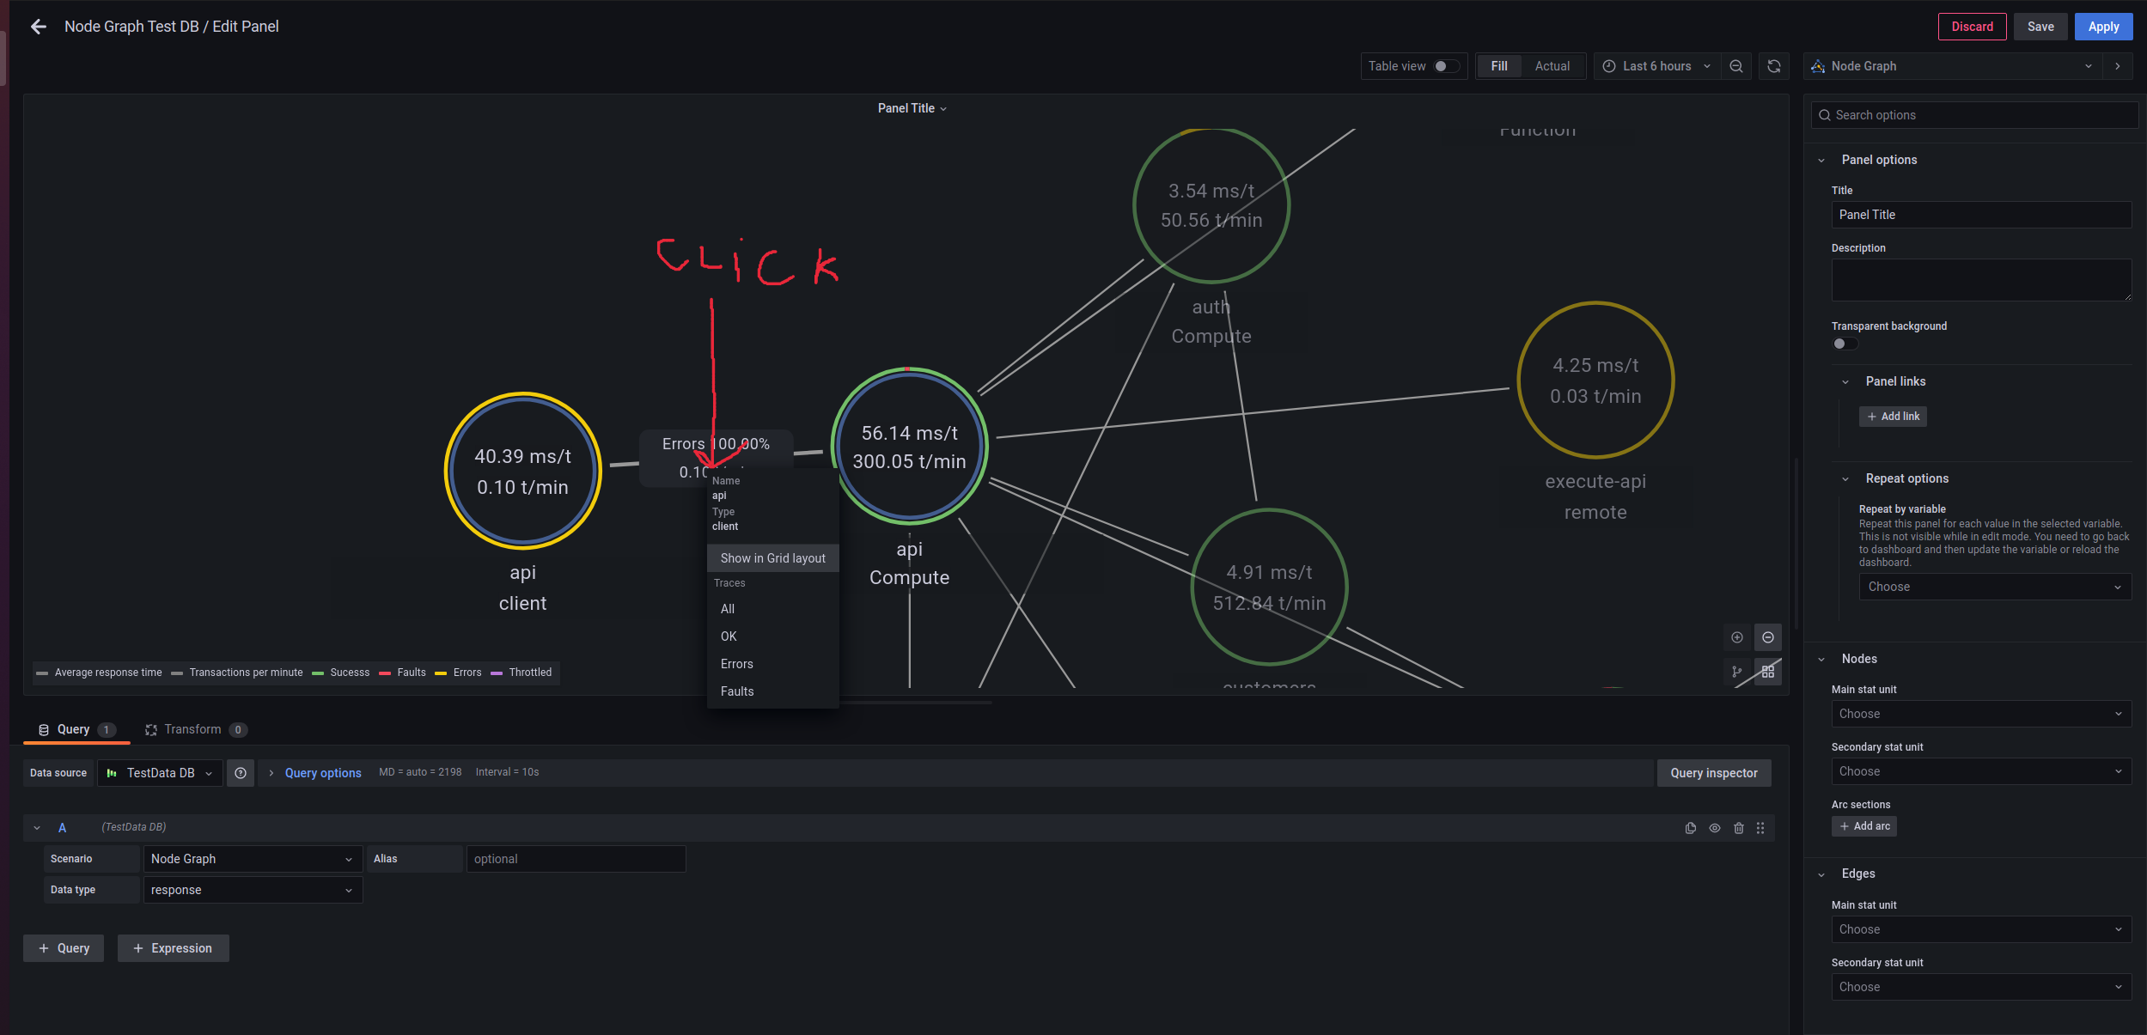The image size is (2147, 1035).
Task: Open the Last 6 hours time range picker
Action: click(1655, 65)
